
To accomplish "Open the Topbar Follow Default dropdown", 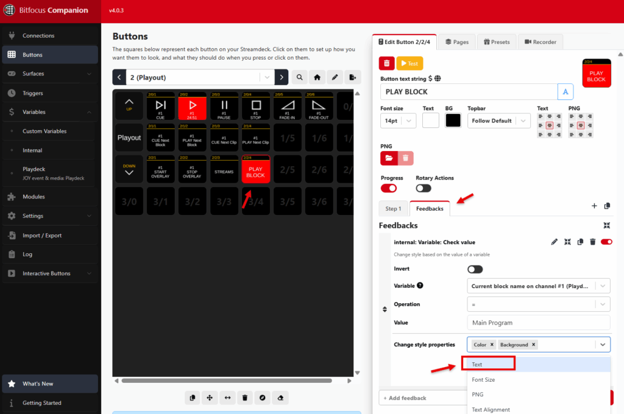I will point(498,121).
